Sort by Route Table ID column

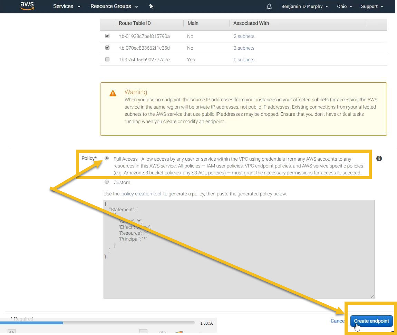point(135,23)
